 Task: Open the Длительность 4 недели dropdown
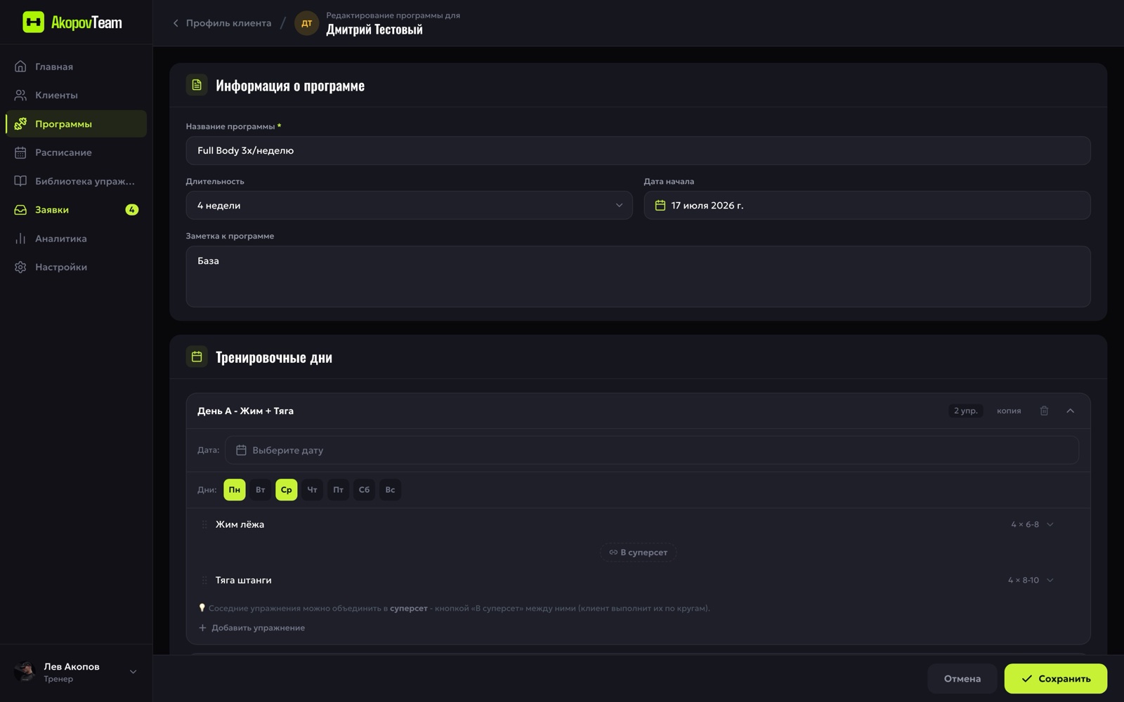[x=409, y=205]
